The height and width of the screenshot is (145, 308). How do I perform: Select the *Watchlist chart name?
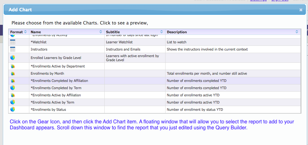tap(38, 42)
